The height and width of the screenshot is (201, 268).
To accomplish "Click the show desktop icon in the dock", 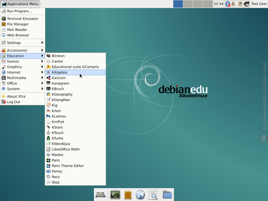I will point(100,195).
